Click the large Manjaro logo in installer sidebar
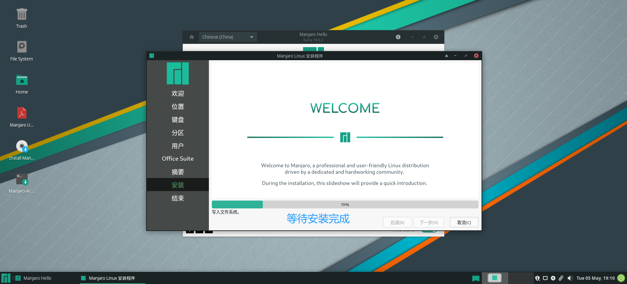 click(178, 73)
